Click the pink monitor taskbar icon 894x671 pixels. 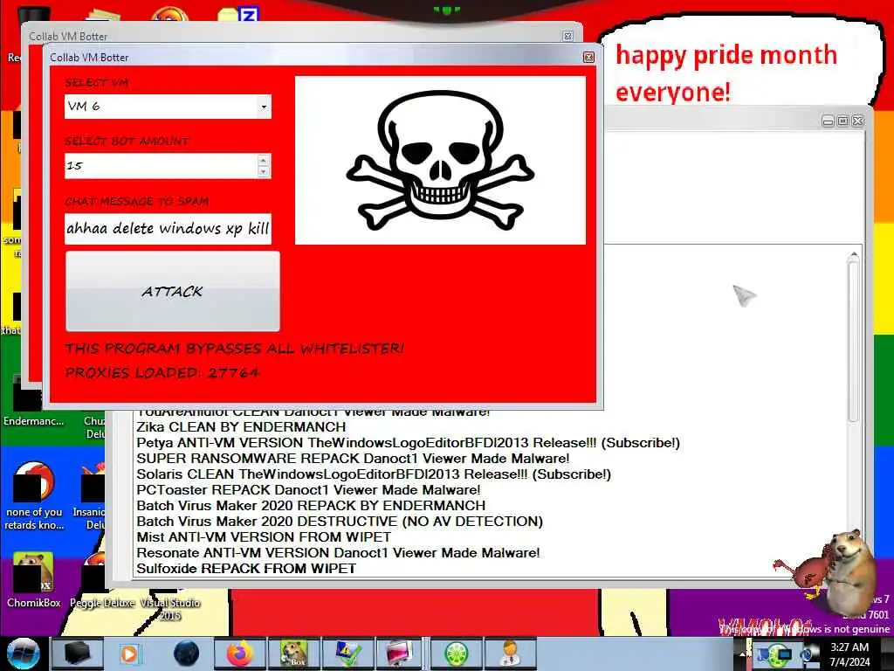click(x=398, y=654)
